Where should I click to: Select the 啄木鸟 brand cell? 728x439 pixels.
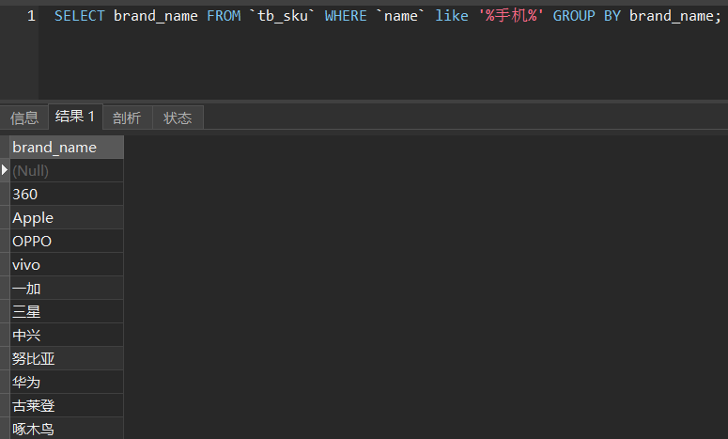pyautogui.click(x=67, y=429)
